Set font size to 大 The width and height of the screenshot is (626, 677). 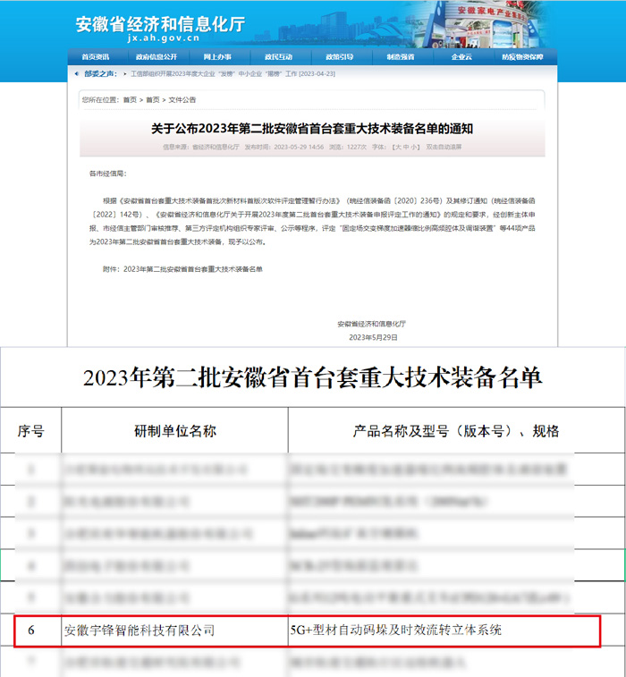pos(397,147)
